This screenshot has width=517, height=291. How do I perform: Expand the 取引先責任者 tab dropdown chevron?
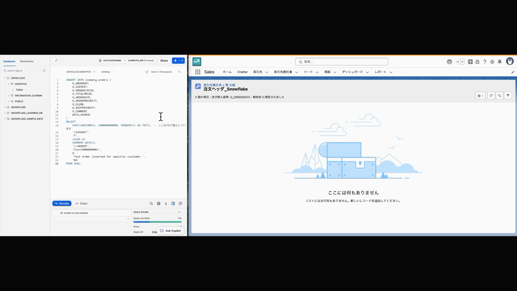pos(297,72)
